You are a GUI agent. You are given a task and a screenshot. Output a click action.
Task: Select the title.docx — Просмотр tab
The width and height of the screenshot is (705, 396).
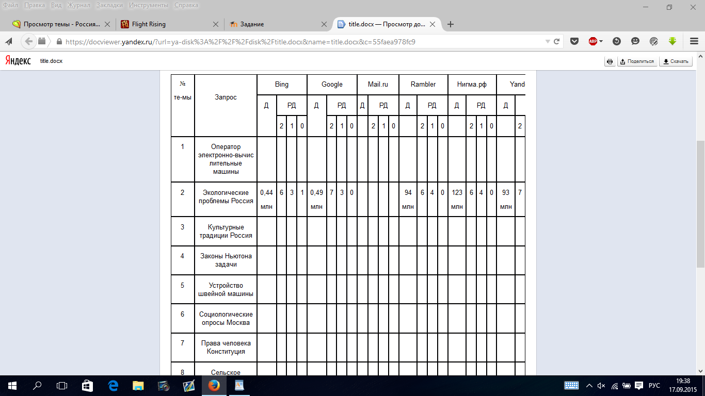387,24
